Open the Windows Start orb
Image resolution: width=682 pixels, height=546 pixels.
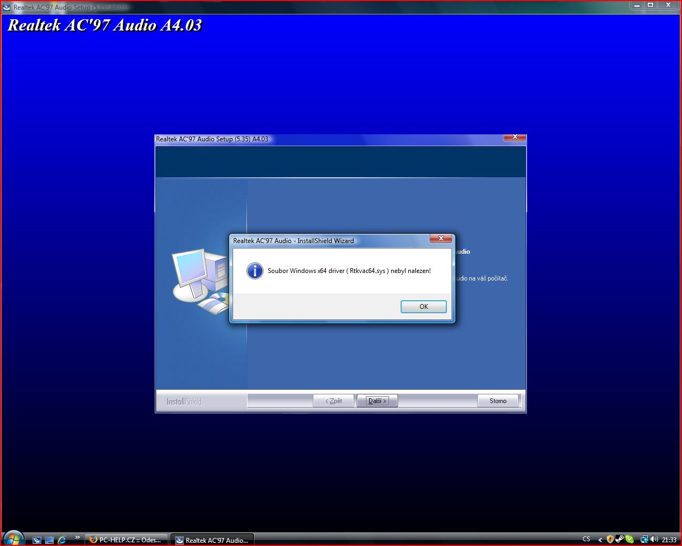pos(13,539)
